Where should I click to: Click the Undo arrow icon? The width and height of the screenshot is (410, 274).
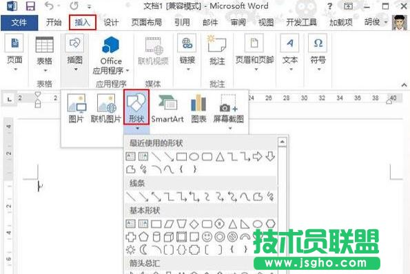pos(49,6)
